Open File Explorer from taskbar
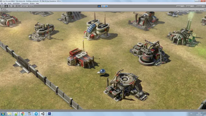The height and width of the screenshot is (116, 206). (x=9, y=114)
